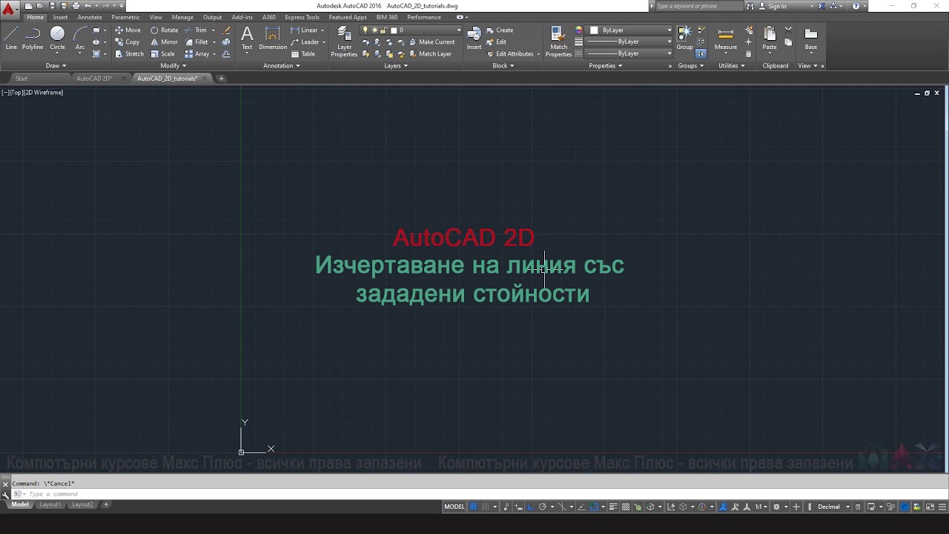The height and width of the screenshot is (534, 949).
Task: Toggle lineweight display in status bar
Action: click(613, 507)
